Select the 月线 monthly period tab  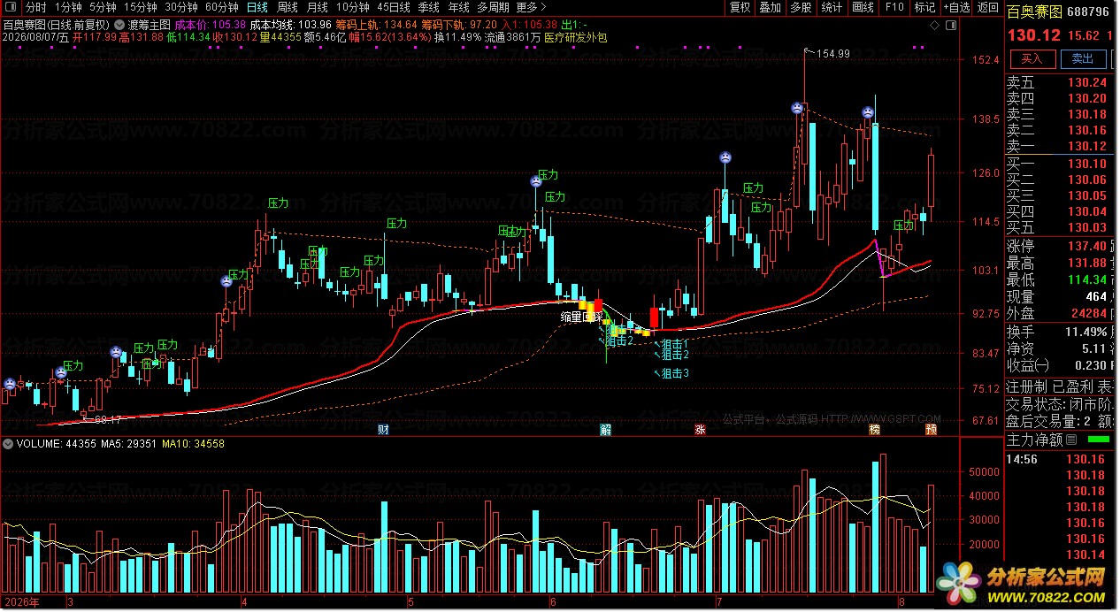coord(317,7)
